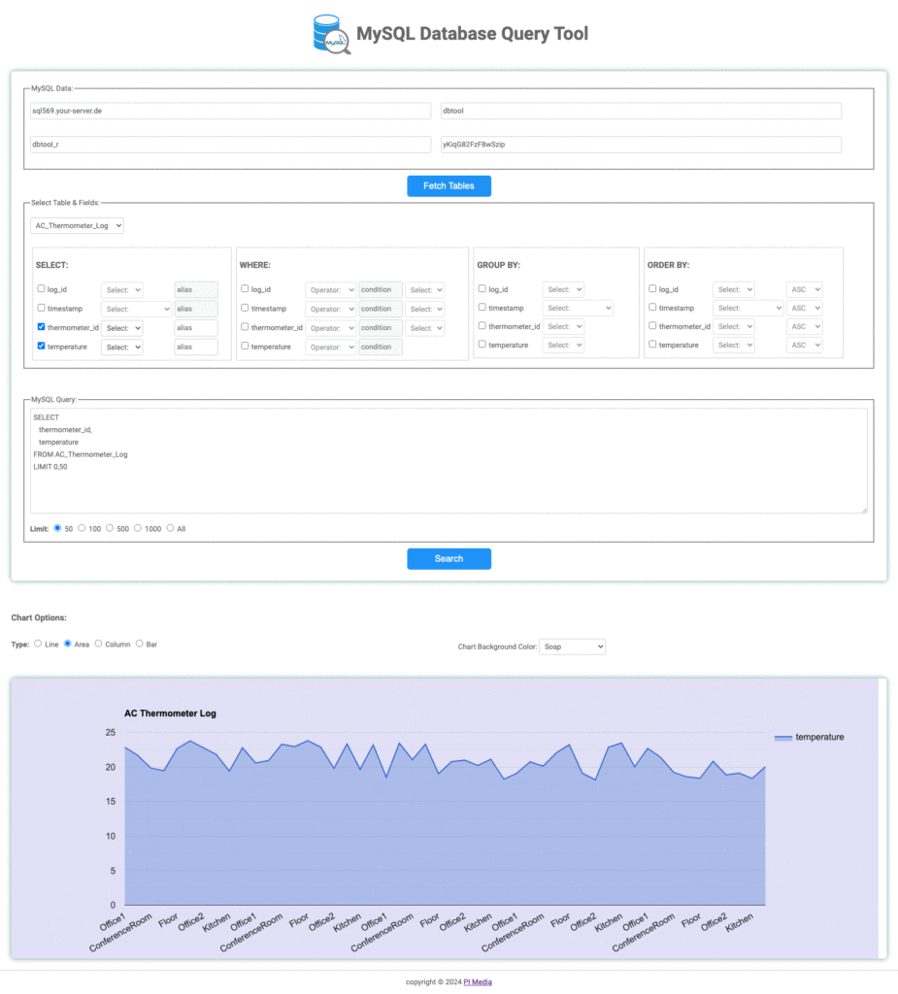
Task: Click inside the MySQL Query text area
Action: pos(449,461)
